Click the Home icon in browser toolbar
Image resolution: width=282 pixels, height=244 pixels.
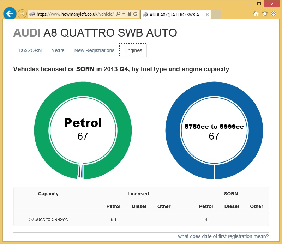pos(256,14)
